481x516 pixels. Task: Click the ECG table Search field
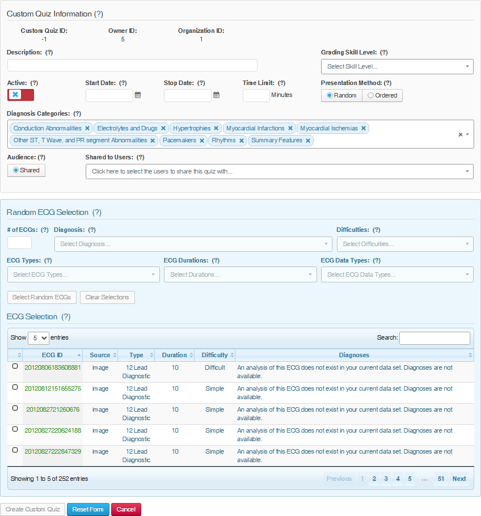coord(434,338)
